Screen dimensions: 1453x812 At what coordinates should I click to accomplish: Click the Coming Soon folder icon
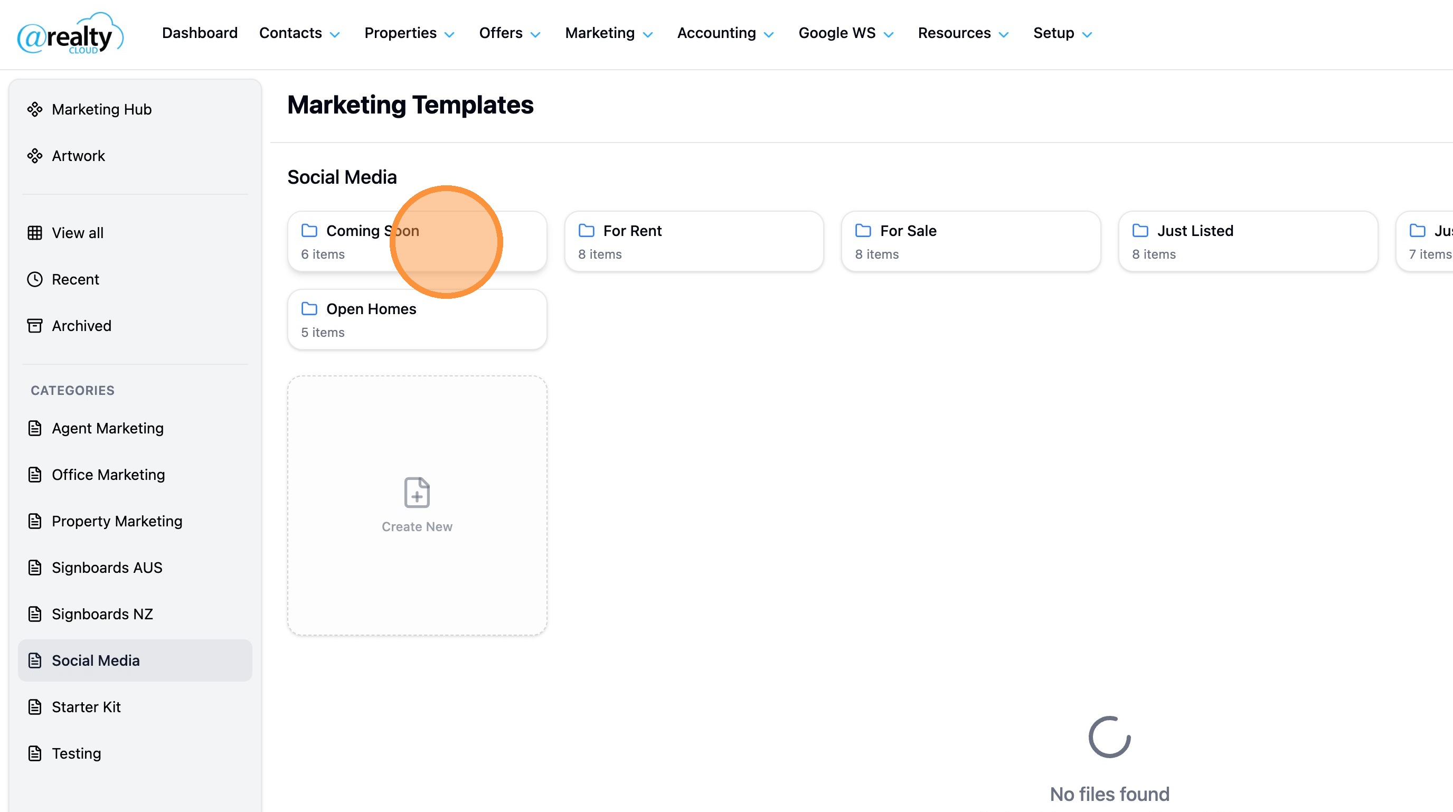309,231
